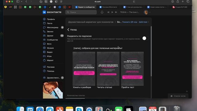Select the Узнать о разборе tile thumbnail
This screenshot has height=111, width=197.
pyautogui.click(x=84, y=69)
